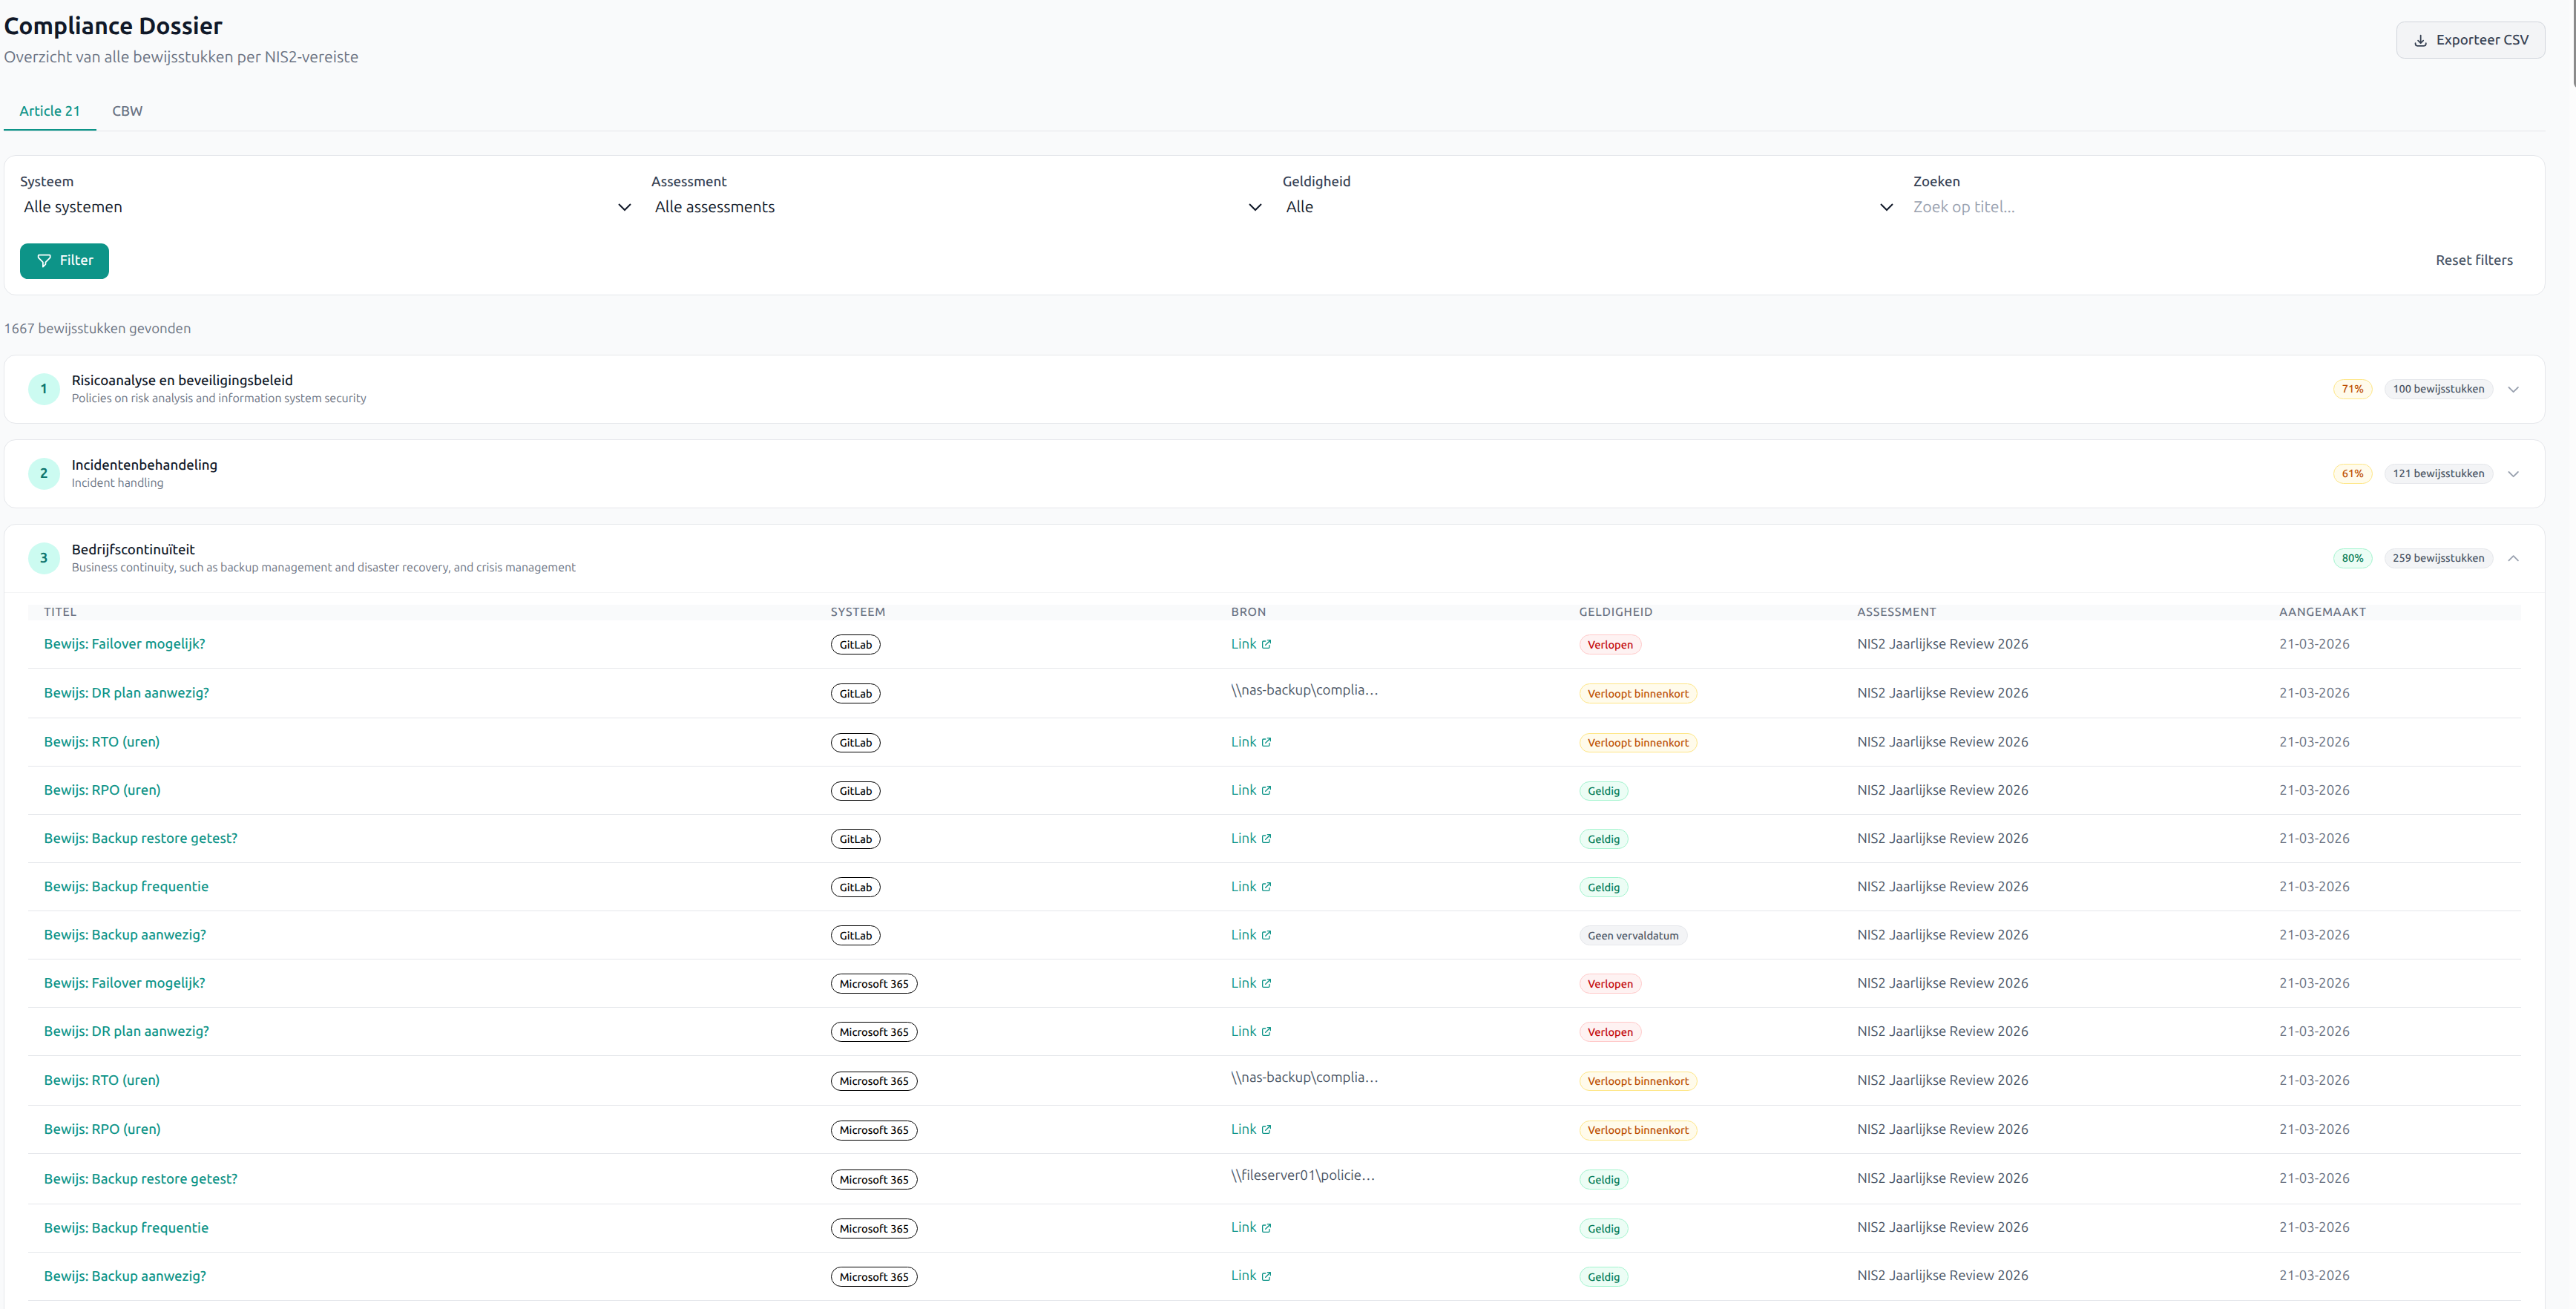
Task: Expand the Risicoanalyse en beveiligingsbeleid section
Action: [2513, 389]
